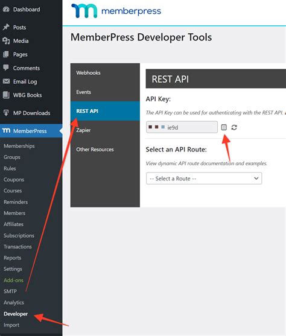Click the MemberPress Developer Tools heading
This screenshot has width=286, height=336.
(x=141, y=37)
